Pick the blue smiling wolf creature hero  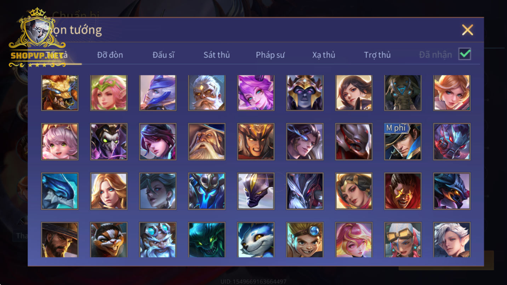pyautogui.click(x=256, y=240)
